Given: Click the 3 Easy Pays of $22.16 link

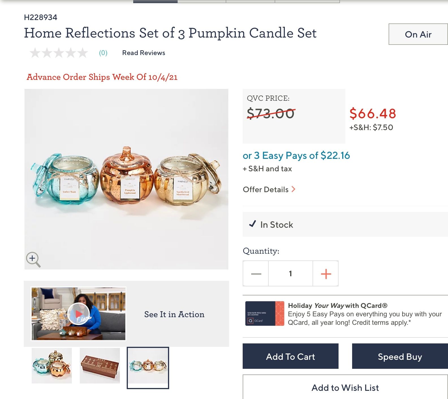Looking at the screenshot, I should click(x=296, y=155).
